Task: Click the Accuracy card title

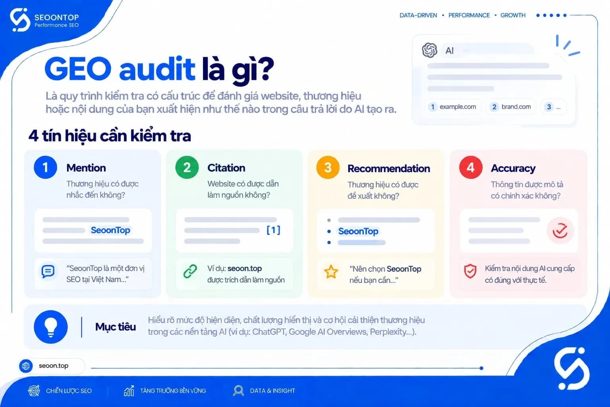Action: pyautogui.click(x=513, y=169)
